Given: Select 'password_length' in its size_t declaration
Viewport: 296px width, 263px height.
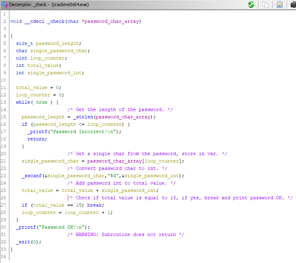Looking at the screenshot, I should point(58,43).
